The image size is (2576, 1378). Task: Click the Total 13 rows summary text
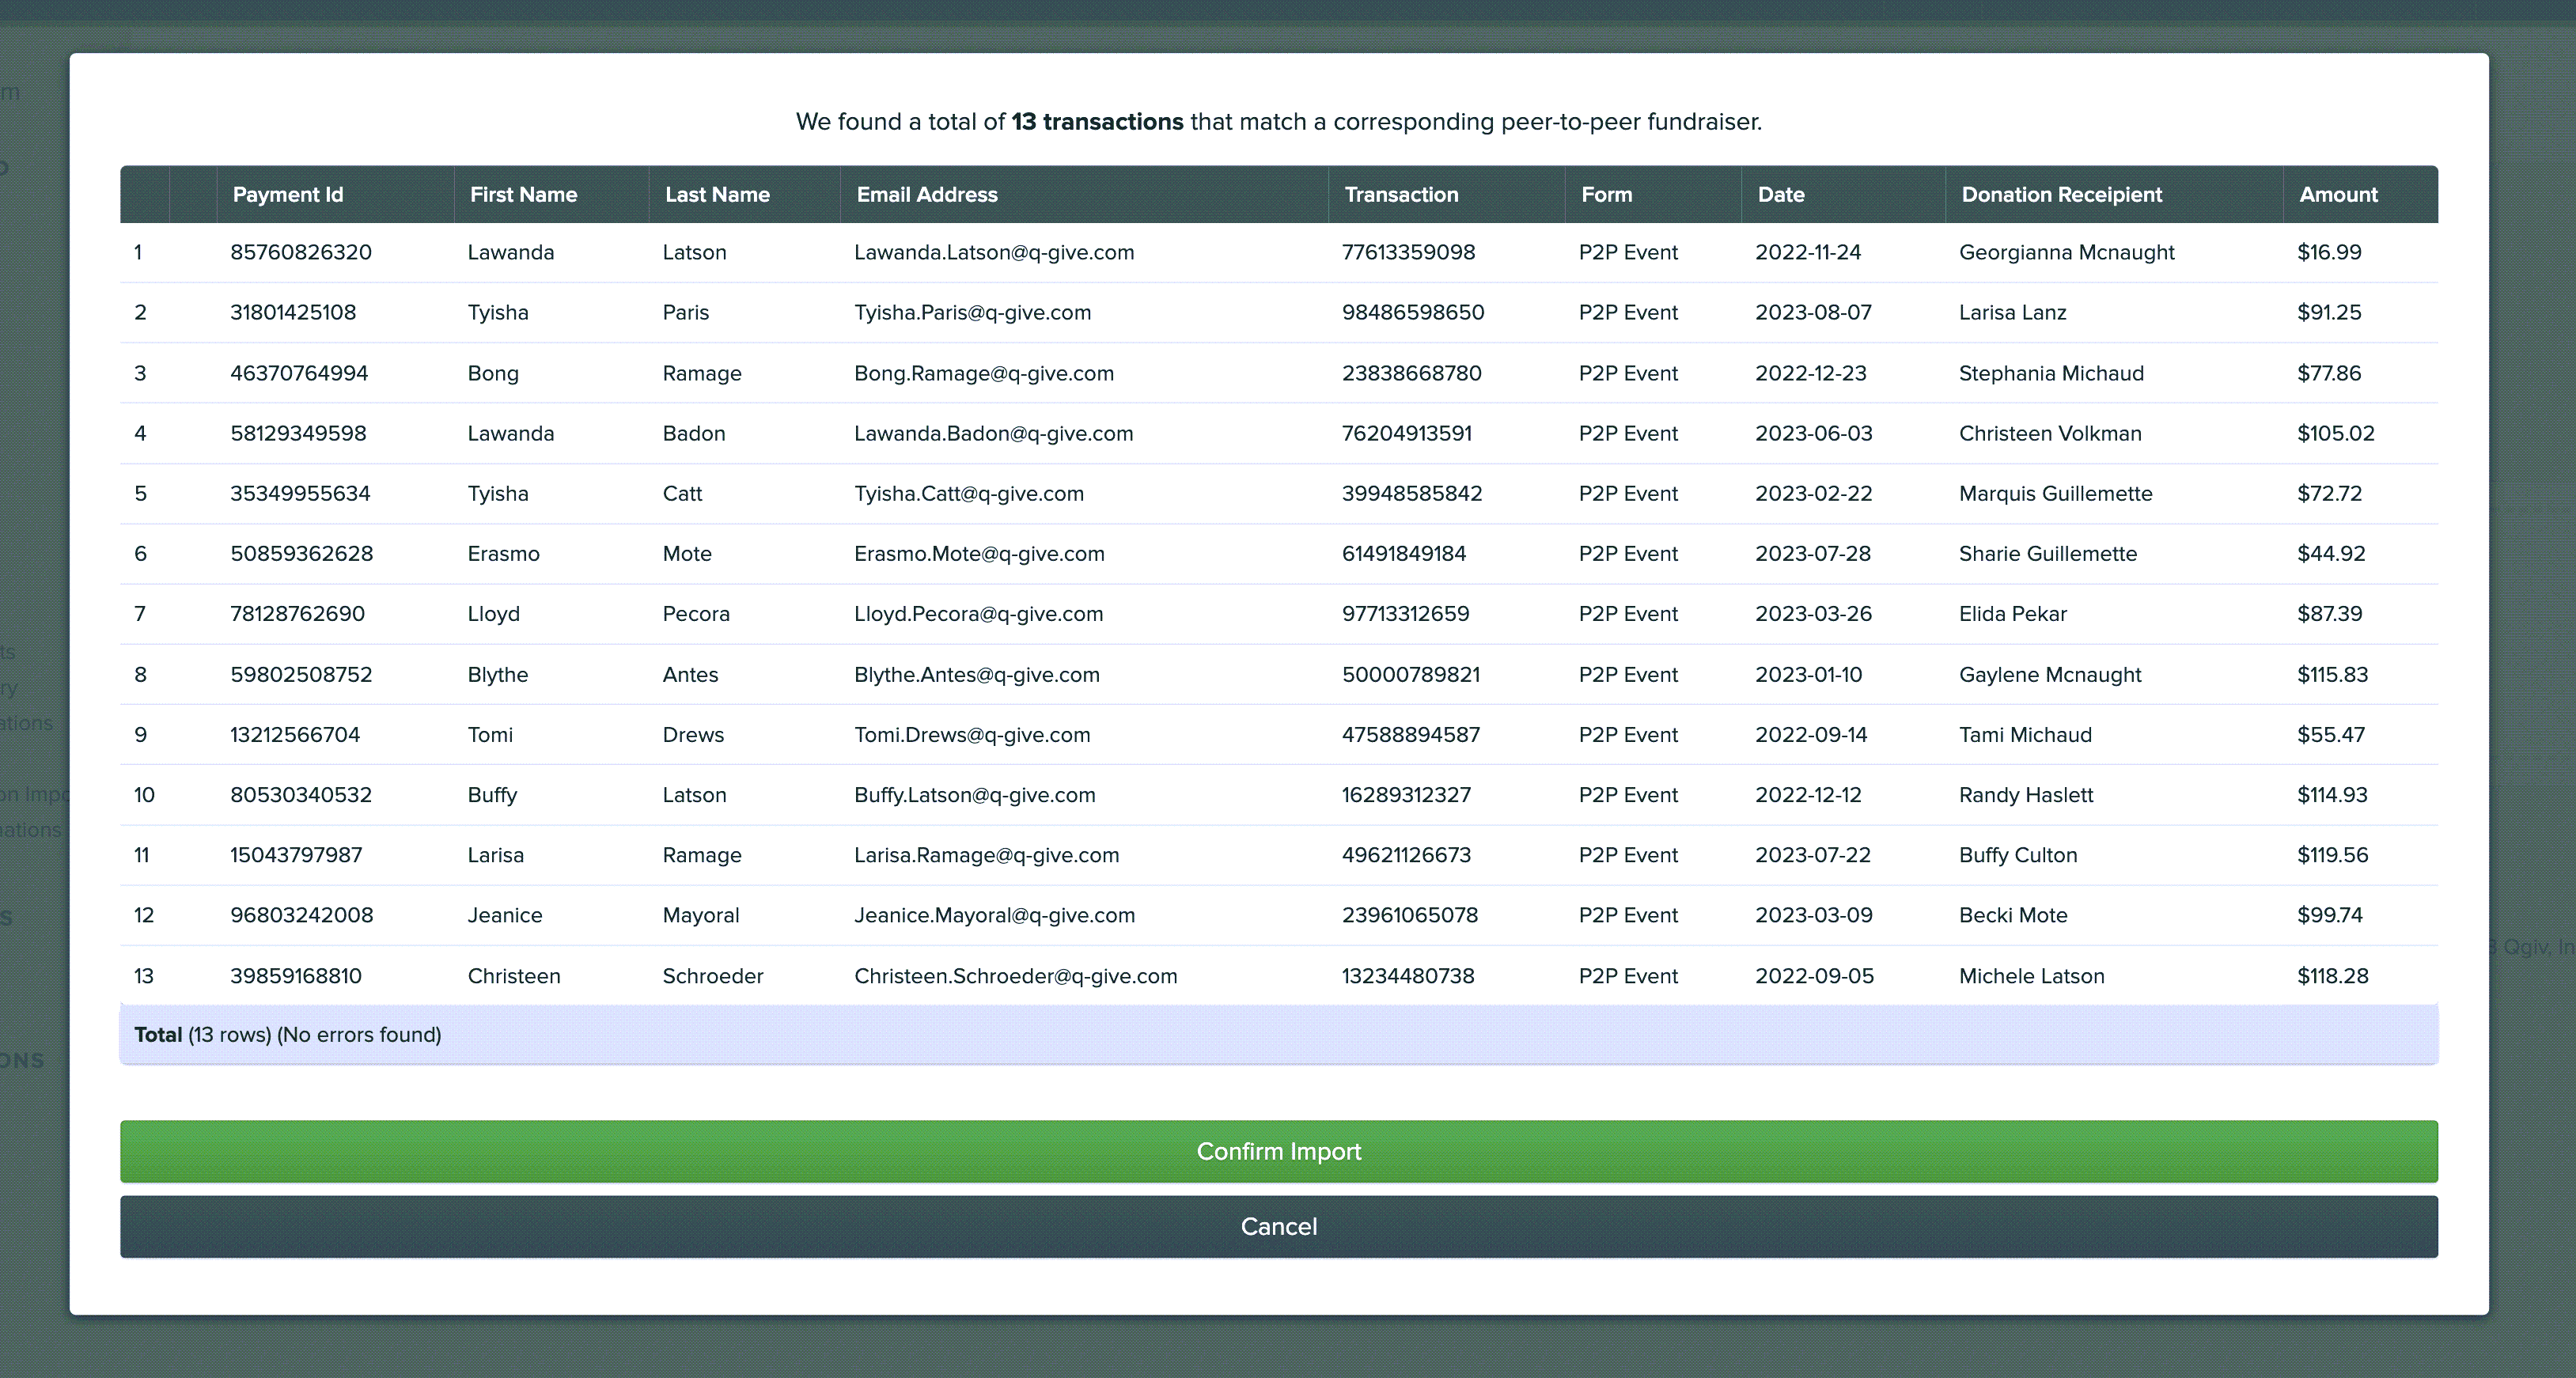[288, 1034]
